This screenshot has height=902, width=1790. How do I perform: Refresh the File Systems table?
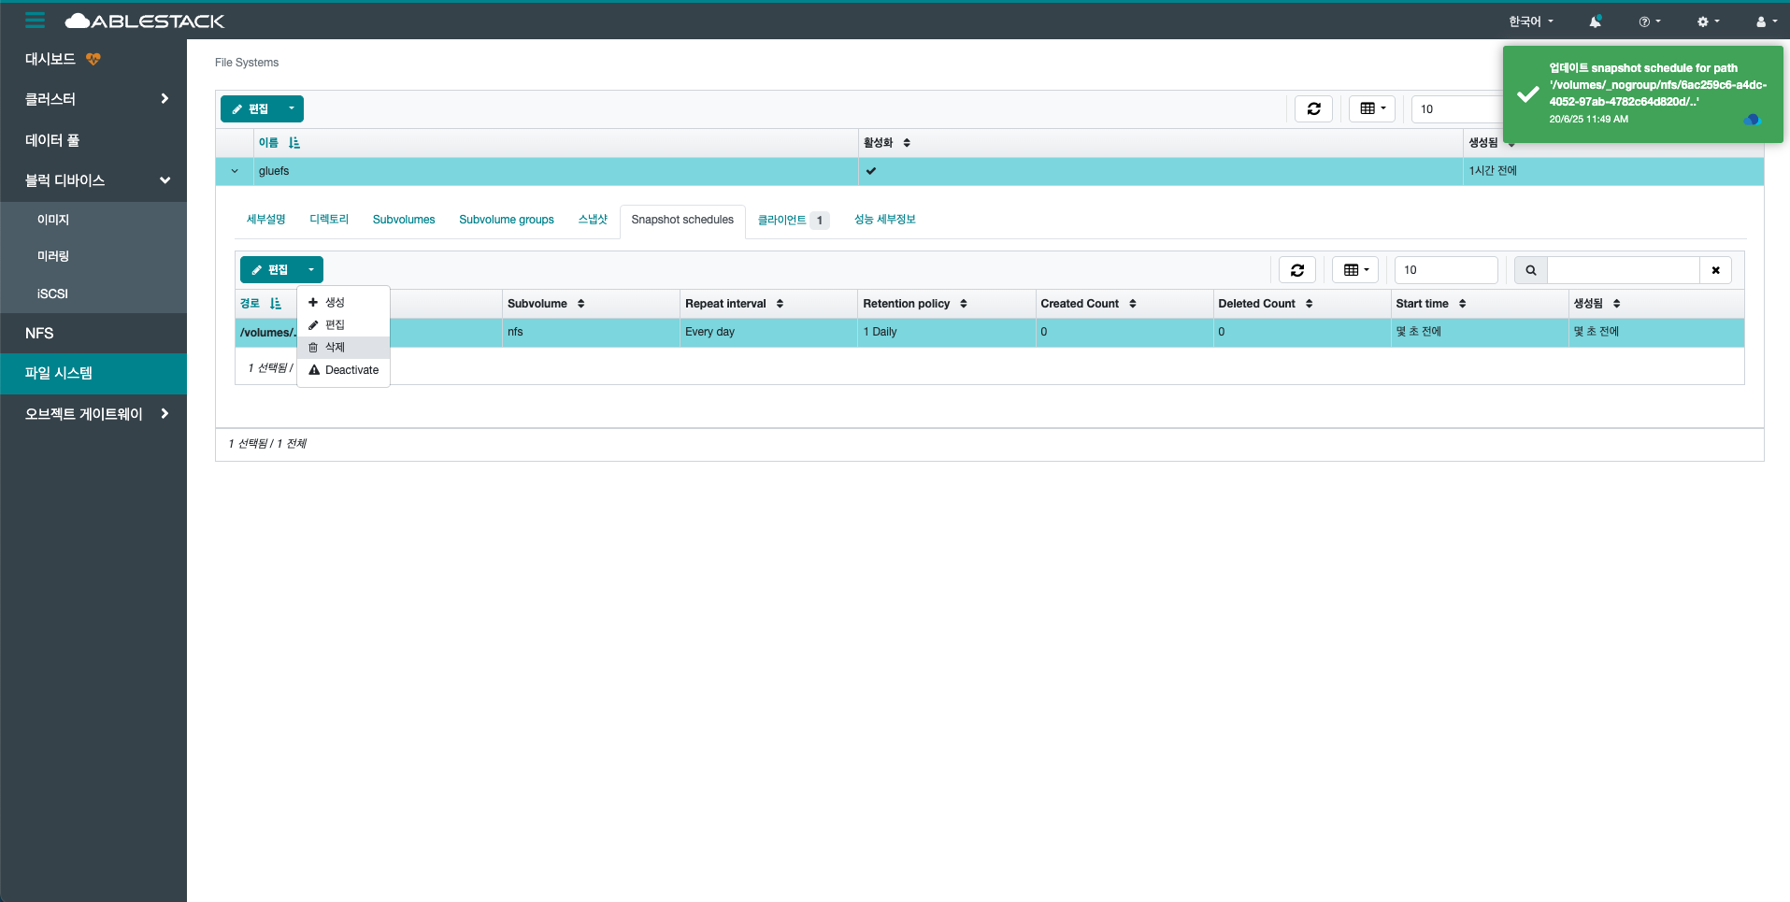1313,109
